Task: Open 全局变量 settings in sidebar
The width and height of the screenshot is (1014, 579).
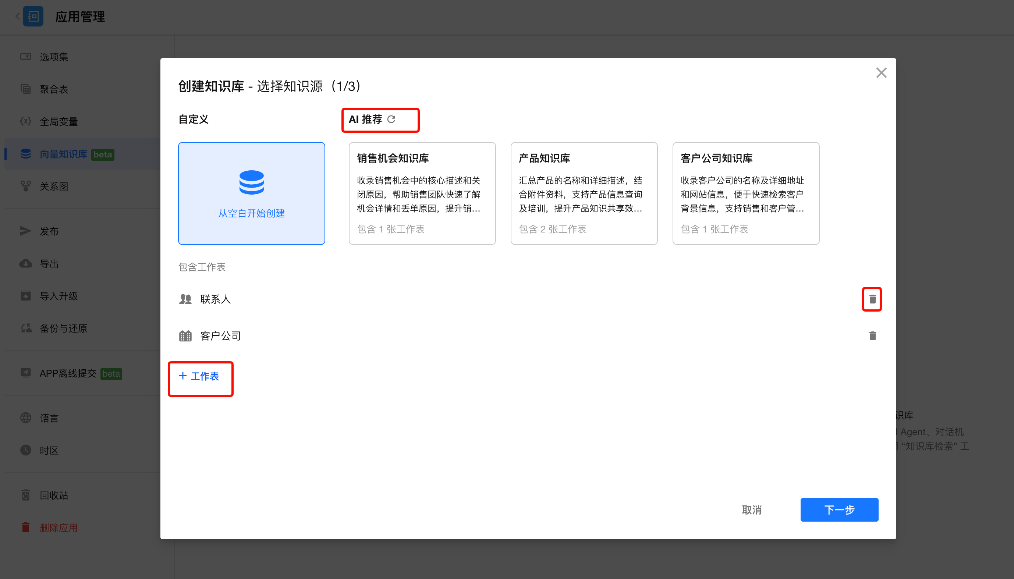Action: click(58, 122)
